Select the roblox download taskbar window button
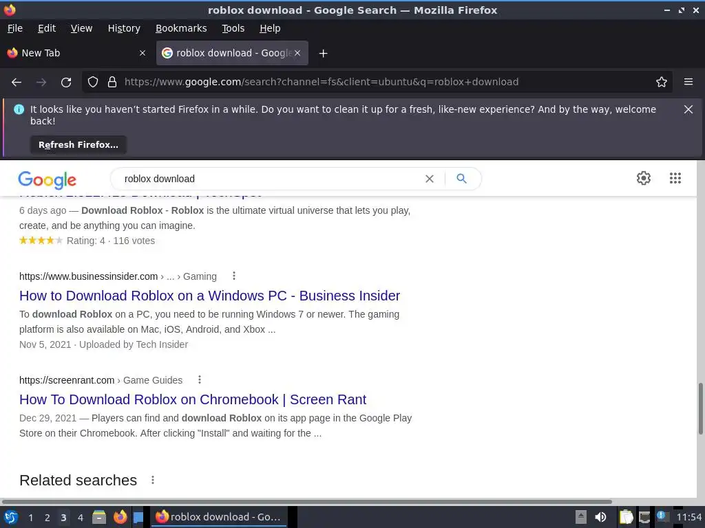Viewport: 705px width, 528px height. pyautogui.click(x=219, y=517)
